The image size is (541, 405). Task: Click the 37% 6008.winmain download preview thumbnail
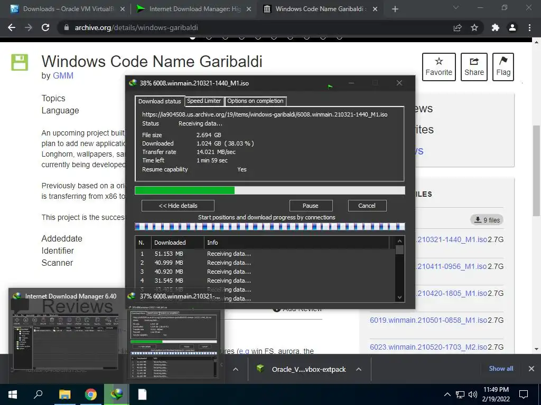pyautogui.click(x=174, y=335)
